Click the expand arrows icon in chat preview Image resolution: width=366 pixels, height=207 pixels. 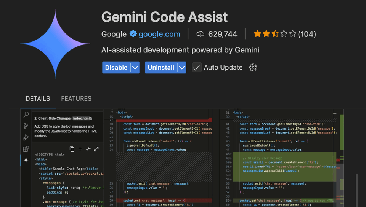[96, 149]
